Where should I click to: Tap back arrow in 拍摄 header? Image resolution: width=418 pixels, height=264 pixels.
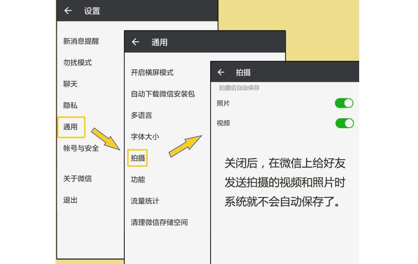coord(221,72)
